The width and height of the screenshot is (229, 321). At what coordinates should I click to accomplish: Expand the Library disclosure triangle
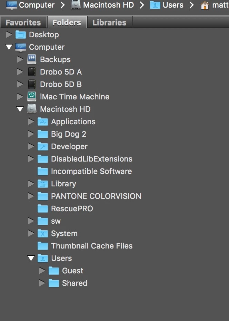coord(31,184)
